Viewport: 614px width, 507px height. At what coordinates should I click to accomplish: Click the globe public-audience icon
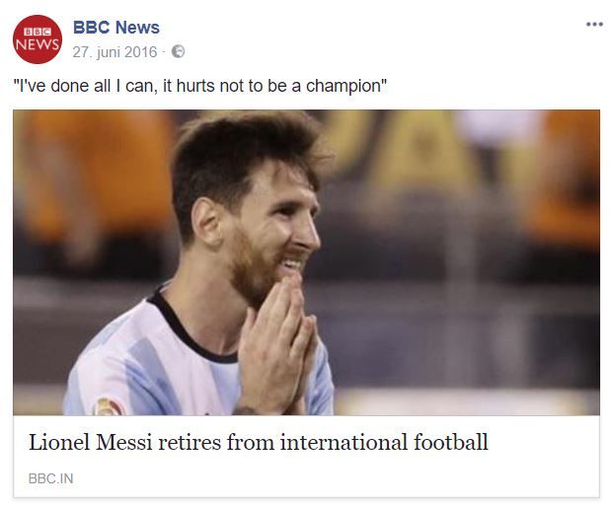[x=178, y=52]
